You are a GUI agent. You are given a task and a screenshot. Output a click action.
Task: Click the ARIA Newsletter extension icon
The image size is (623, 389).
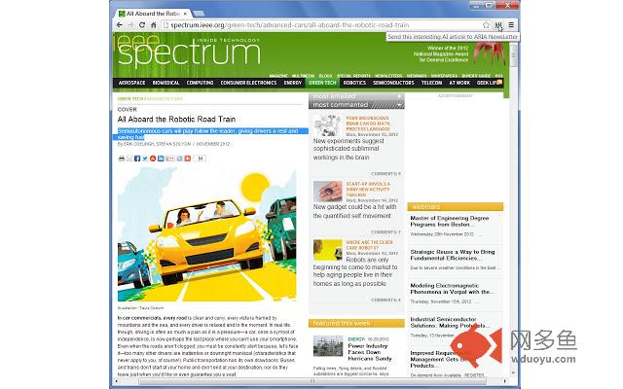498,25
